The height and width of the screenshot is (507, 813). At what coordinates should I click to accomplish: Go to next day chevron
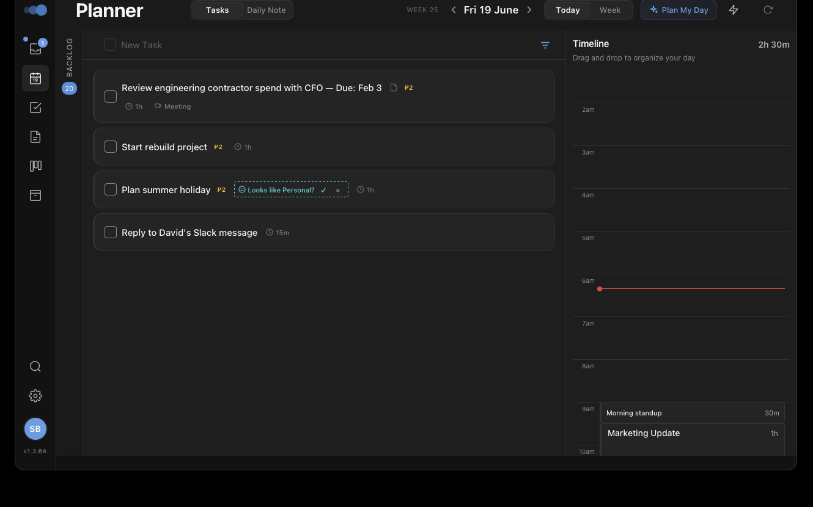pyautogui.click(x=529, y=10)
